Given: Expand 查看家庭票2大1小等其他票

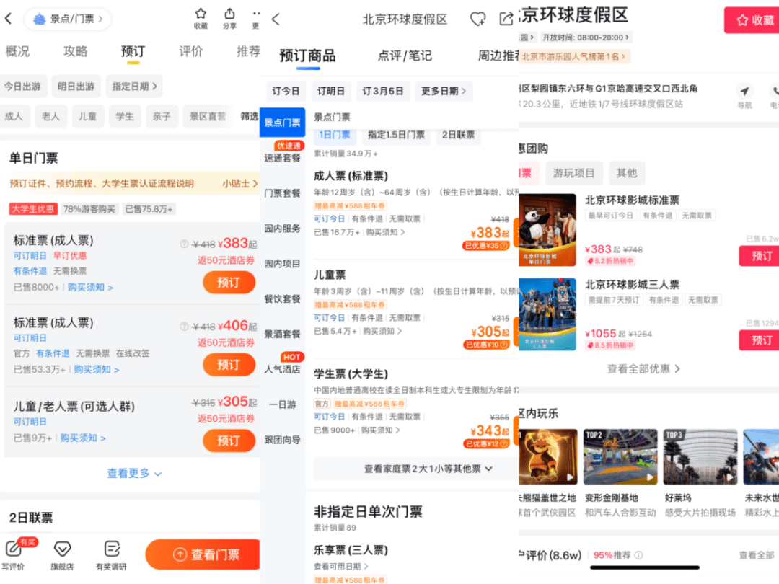Looking at the screenshot, I should click(428, 469).
